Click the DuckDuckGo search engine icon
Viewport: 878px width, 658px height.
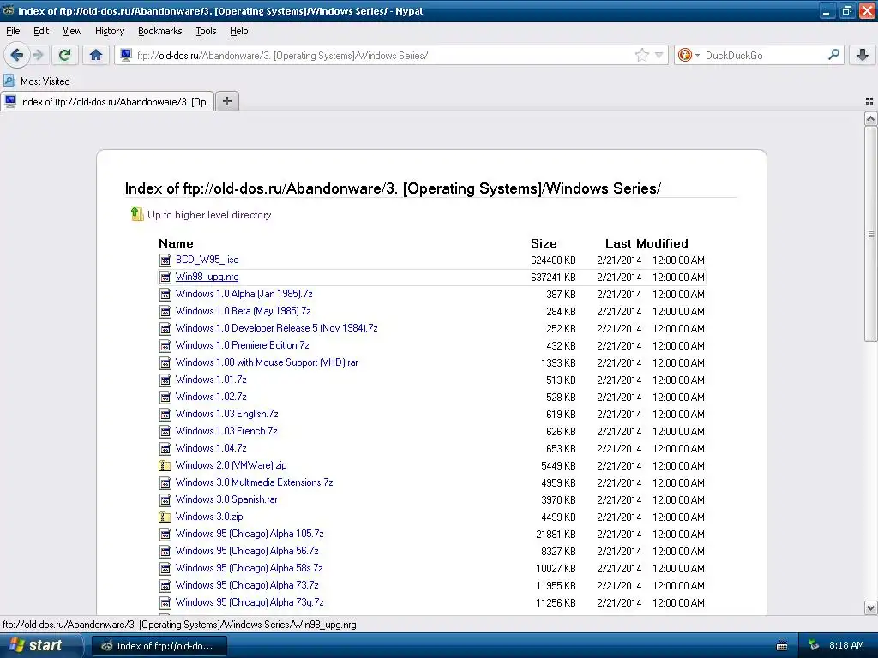point(684,55)
